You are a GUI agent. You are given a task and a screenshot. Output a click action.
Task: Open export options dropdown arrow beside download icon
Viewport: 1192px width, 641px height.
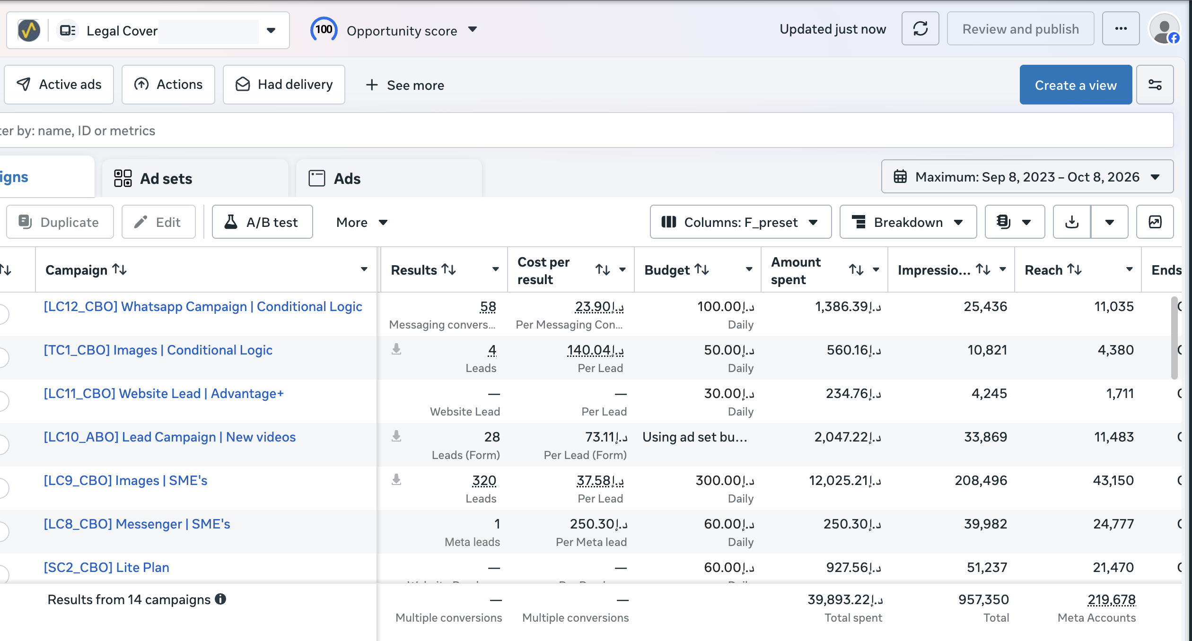(1109, 222)
